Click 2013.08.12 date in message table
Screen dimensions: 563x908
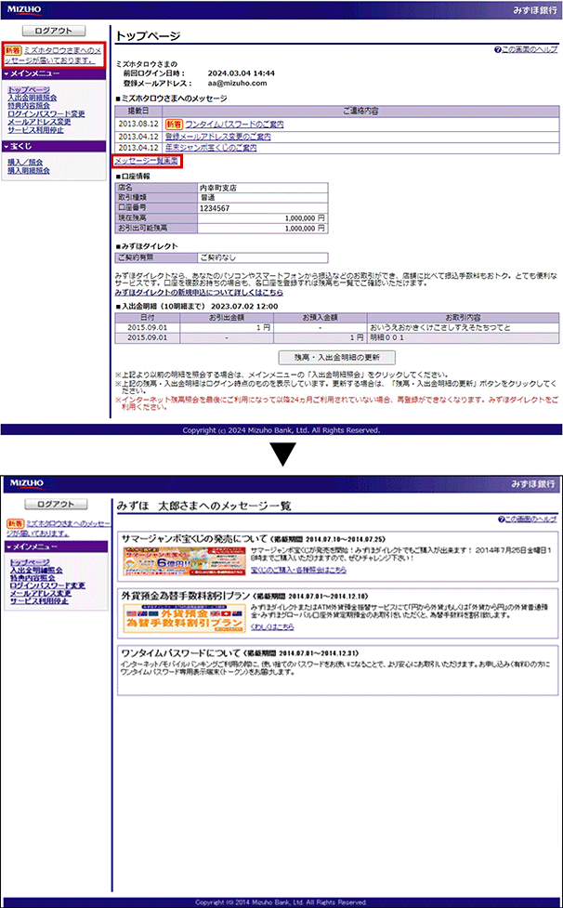[138, 124]
